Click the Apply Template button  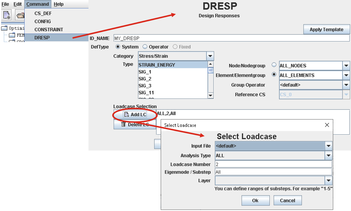(x=326, y=30)
